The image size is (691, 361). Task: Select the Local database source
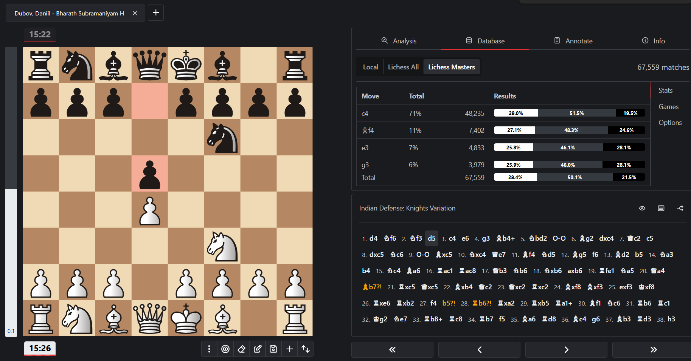(371, 67)
